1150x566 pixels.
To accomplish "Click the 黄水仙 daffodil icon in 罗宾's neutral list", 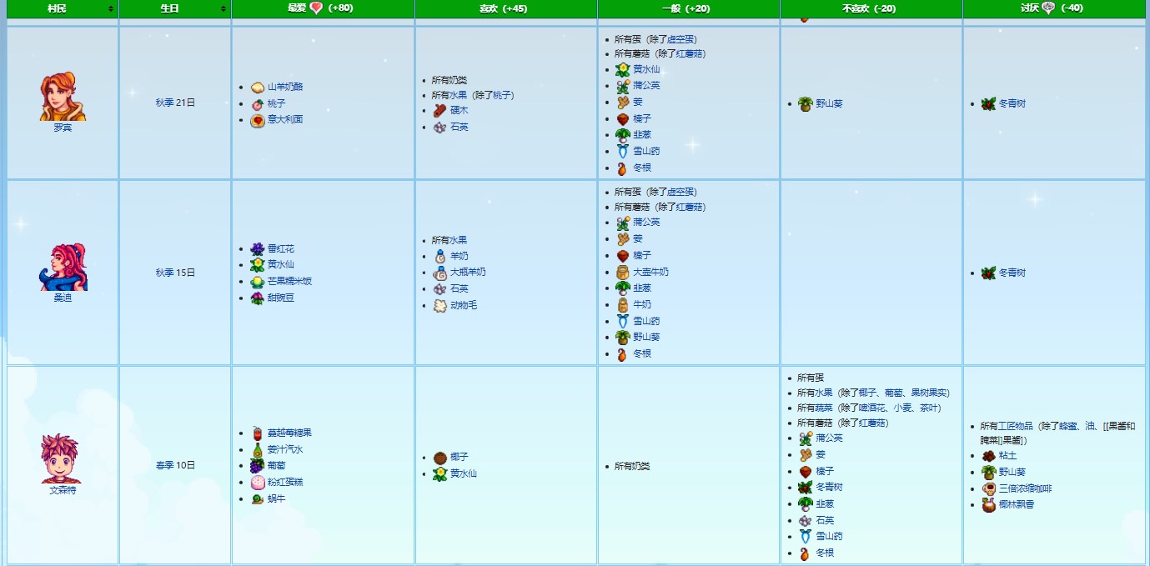I will click(622, 69).
